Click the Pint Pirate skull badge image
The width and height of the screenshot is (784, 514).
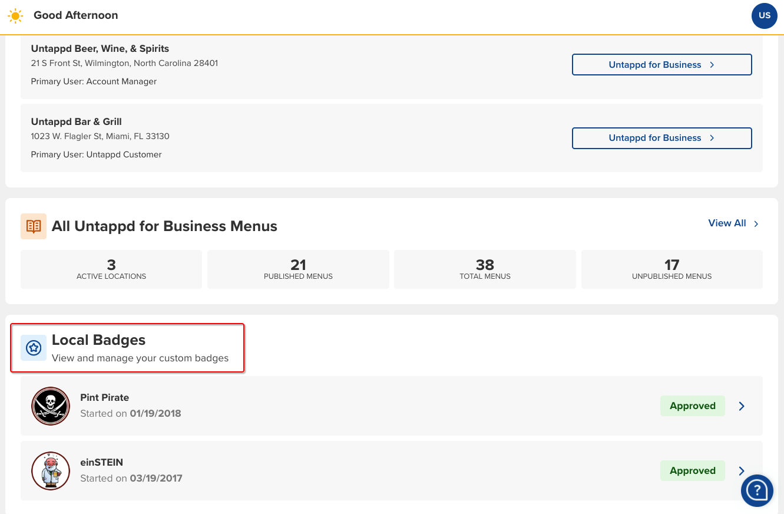pyautogui.click(x=51, y=406)
